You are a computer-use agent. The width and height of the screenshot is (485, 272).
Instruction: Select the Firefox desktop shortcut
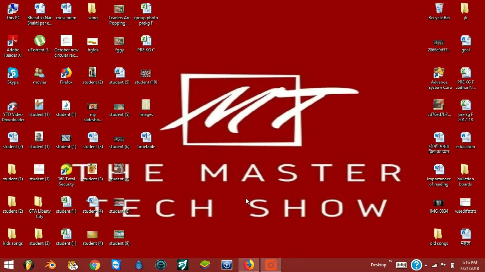tap(66, 76)
